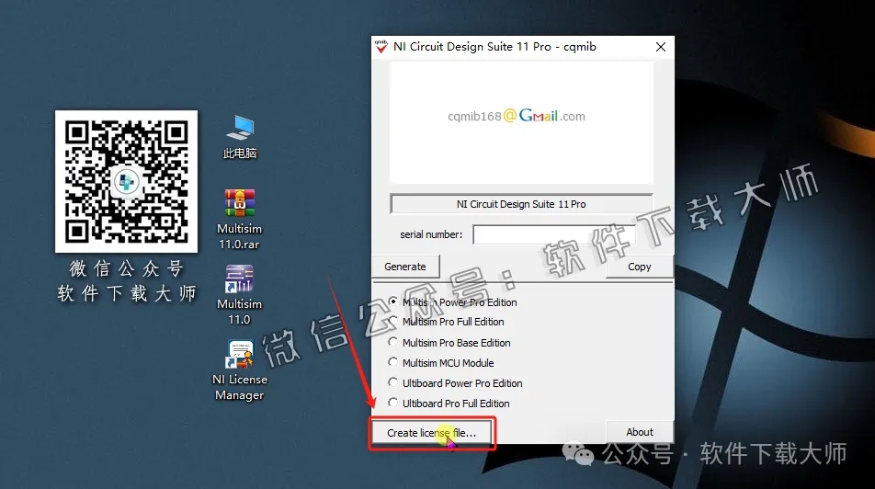Click the Create license file... button
The image size is (875, 489).
pyautogui.click(x=431, y=433)
